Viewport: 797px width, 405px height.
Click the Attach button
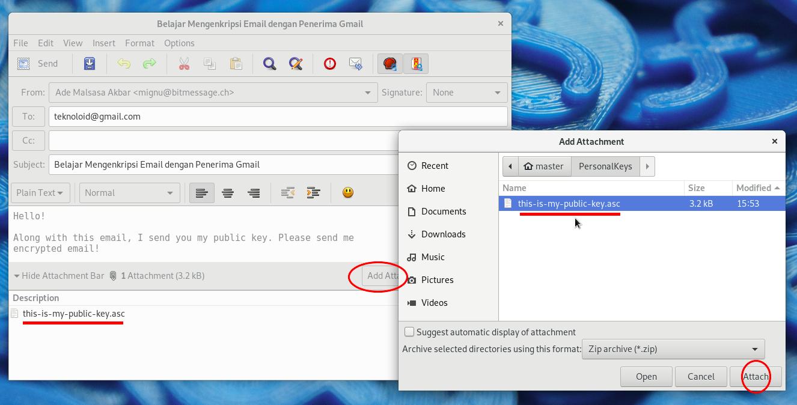[756, 377]
